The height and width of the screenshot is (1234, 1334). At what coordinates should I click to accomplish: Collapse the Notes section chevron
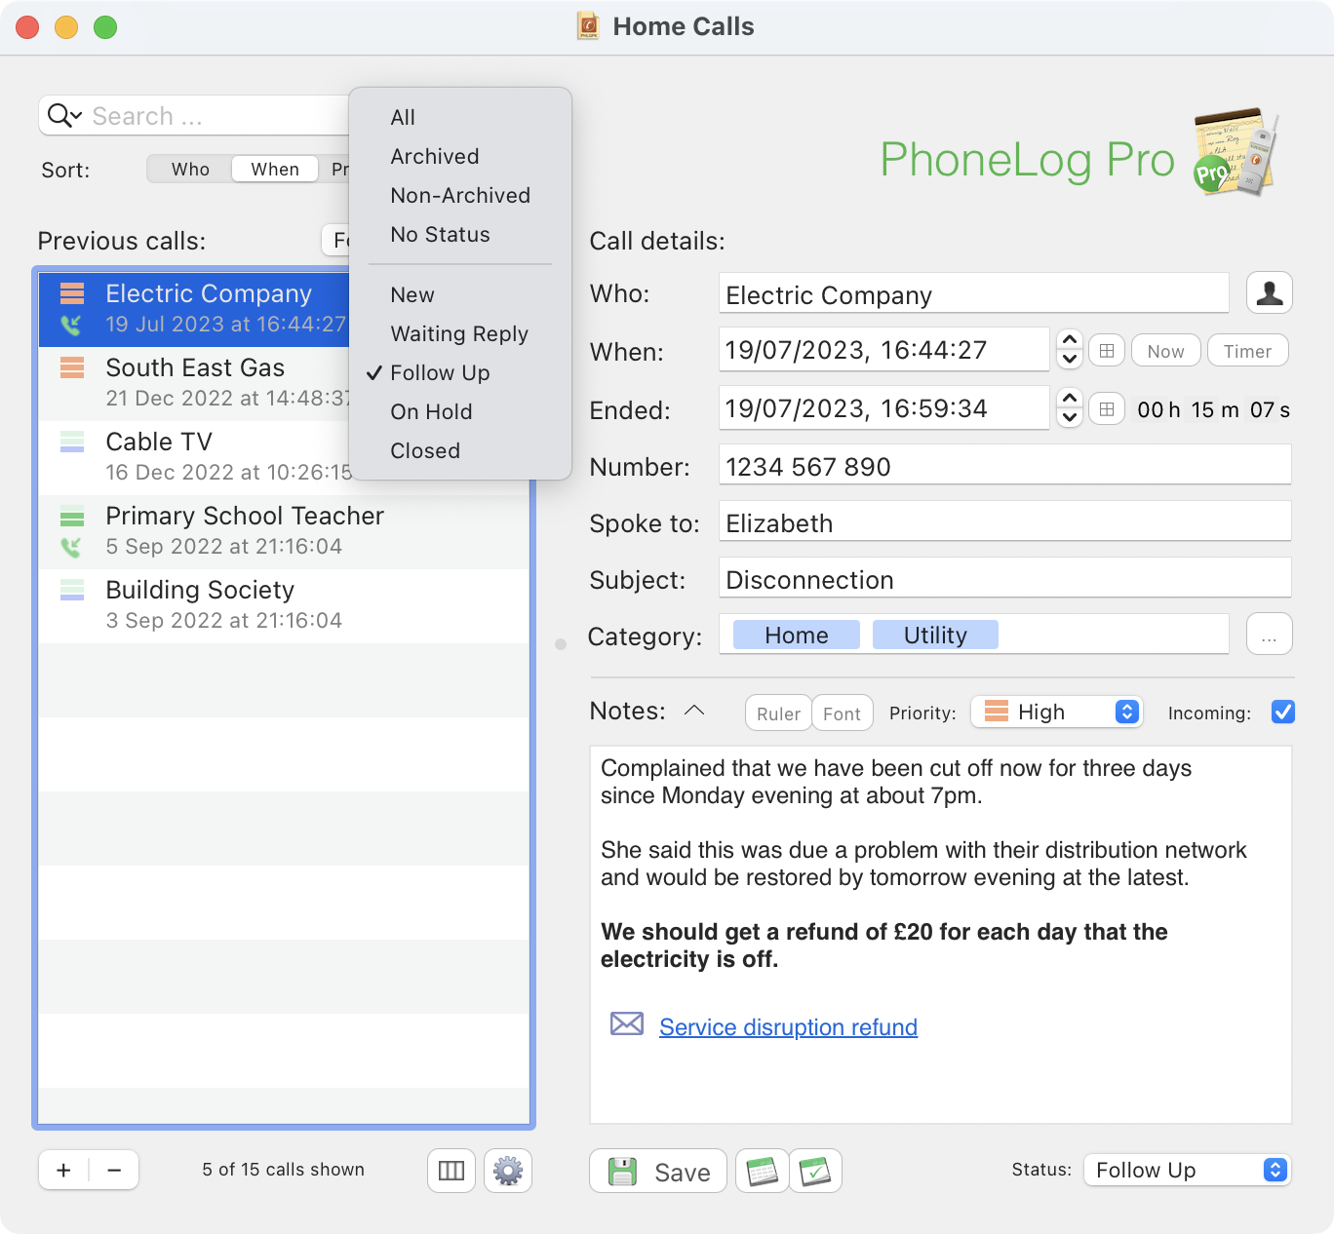694,711
